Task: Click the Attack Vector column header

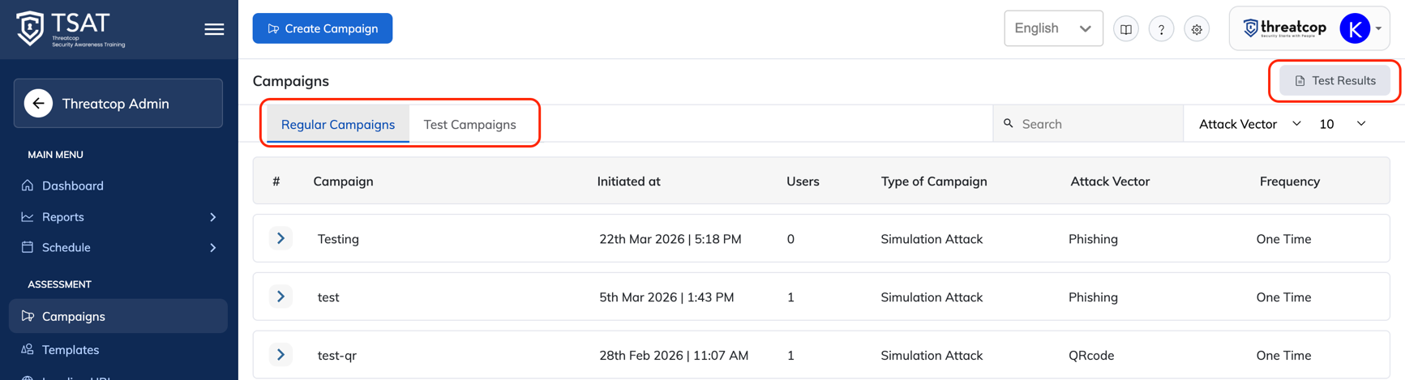Action: [1110, 181]
